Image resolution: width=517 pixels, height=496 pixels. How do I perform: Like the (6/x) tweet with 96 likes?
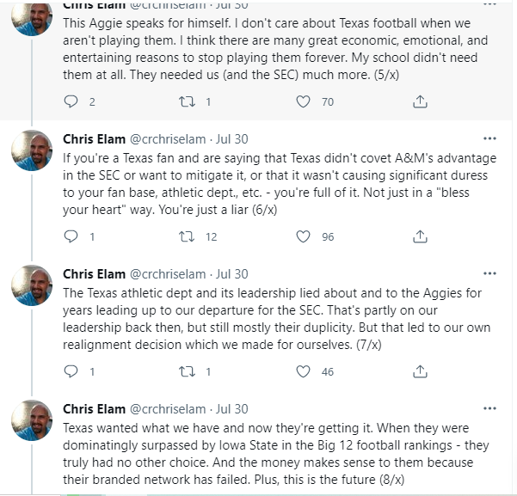click(303, 236)
